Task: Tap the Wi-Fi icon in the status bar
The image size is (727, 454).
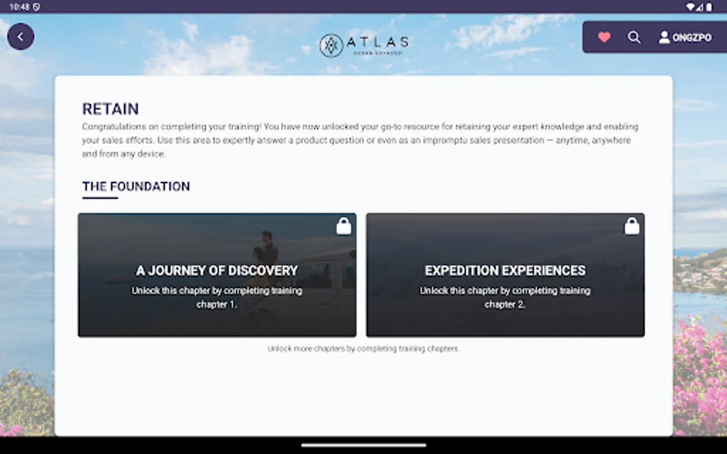Action: click(690, 7)
